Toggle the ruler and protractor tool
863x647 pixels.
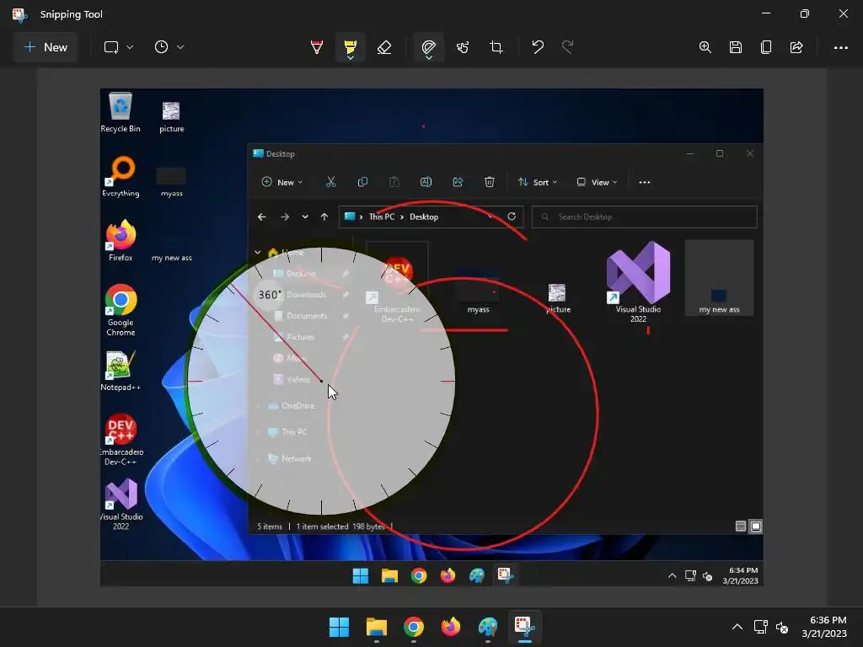pos(428,45)
